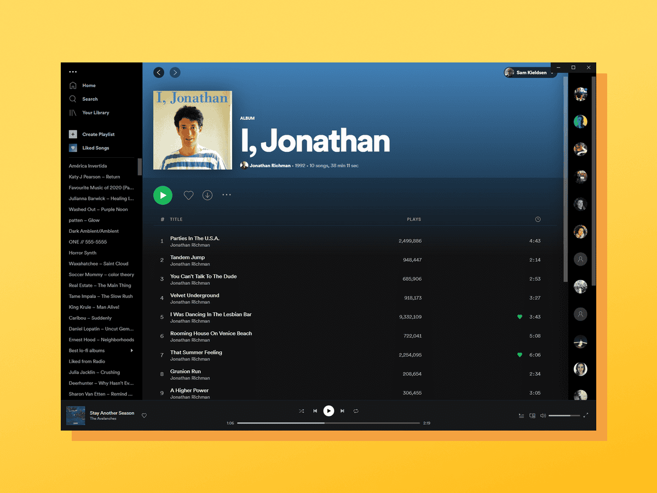The width and height of the screenshot is (657, 493).
Task: Expand the Best lo-fi albums folder
Action: [132, 350]
